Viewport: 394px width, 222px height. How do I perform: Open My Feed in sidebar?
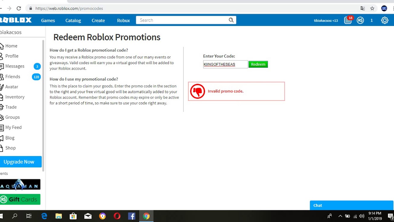tap(13, 127)
